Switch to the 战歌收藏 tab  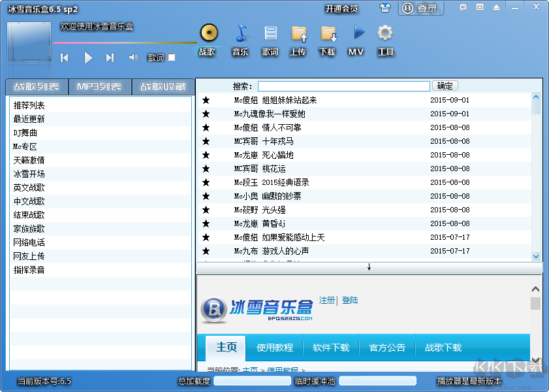(163, 87)
